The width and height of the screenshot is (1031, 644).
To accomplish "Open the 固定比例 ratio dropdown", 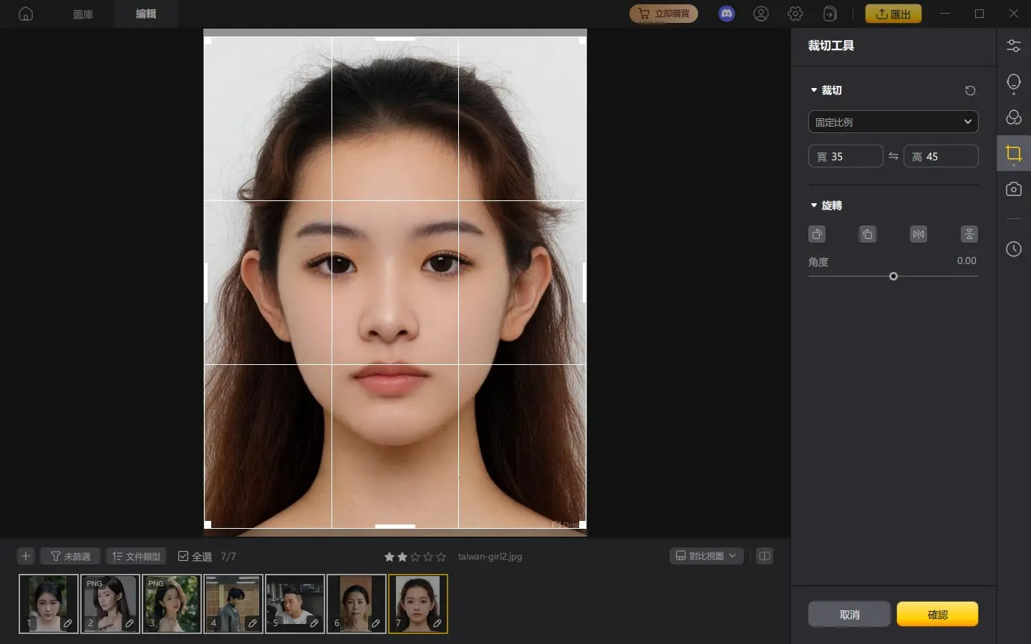I will (x=893, y=122).
